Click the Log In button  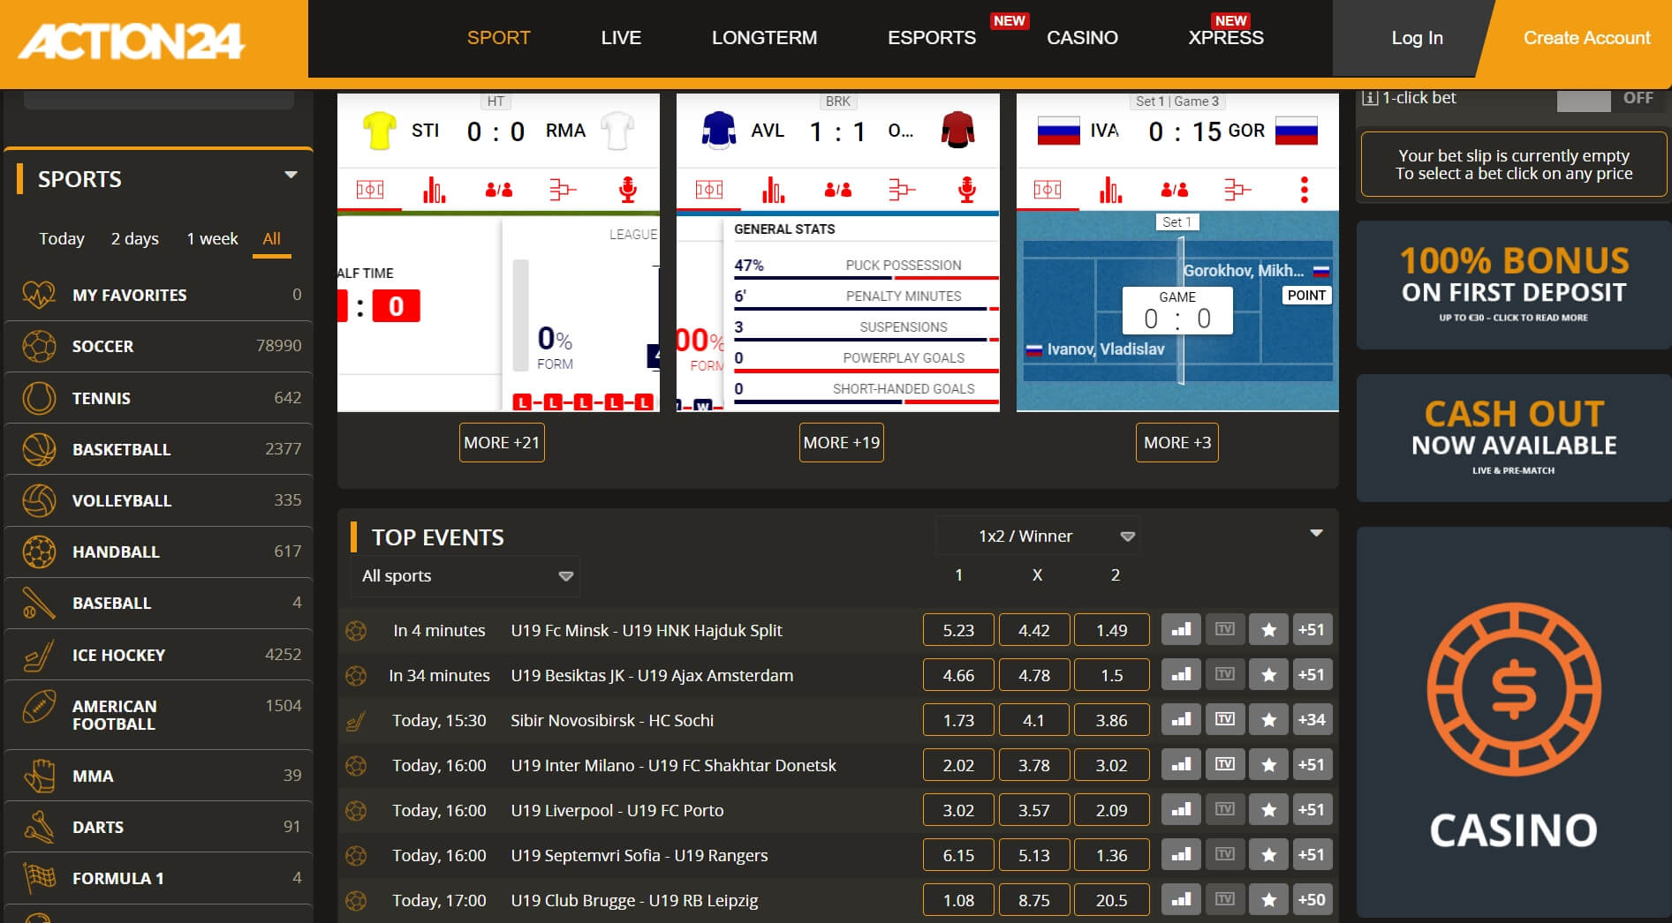click(x=1417, y=38)
